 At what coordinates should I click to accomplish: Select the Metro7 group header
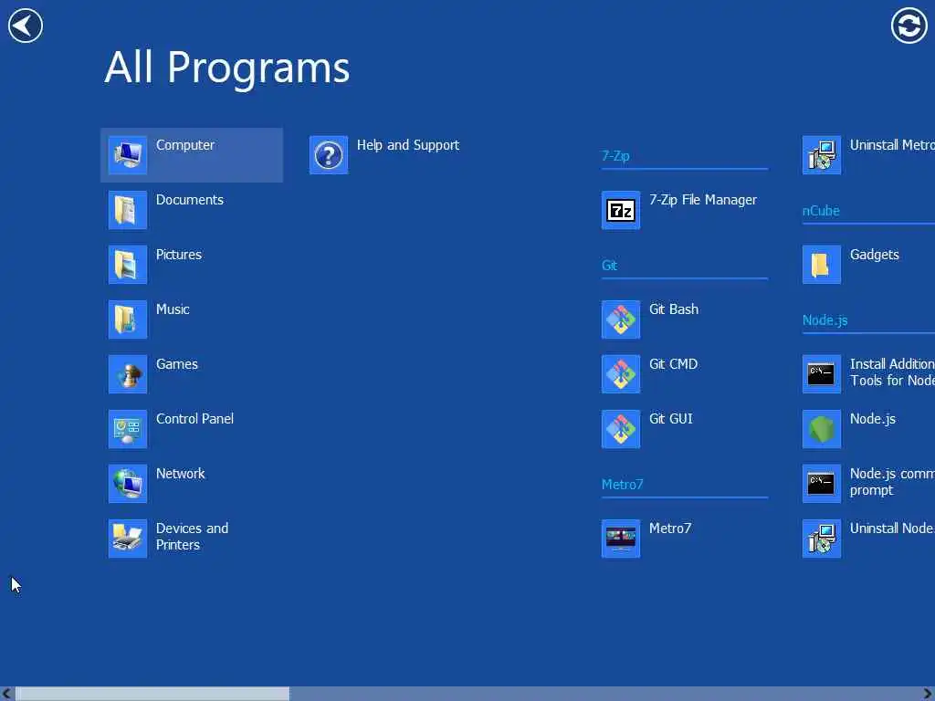point(622,485)
